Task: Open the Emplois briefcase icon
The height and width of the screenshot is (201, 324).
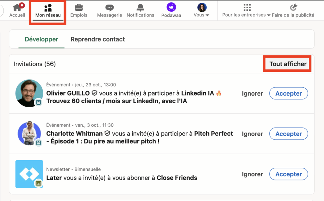Action: pos(78,7)
